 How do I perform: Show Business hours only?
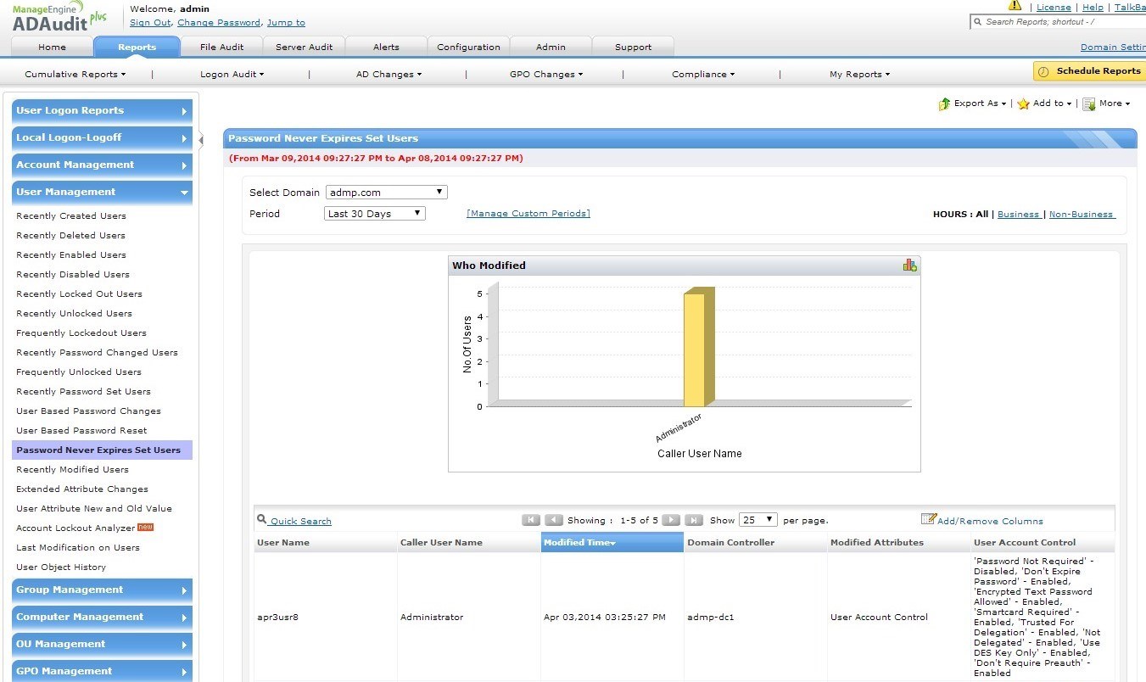[x=1018, y=215]
